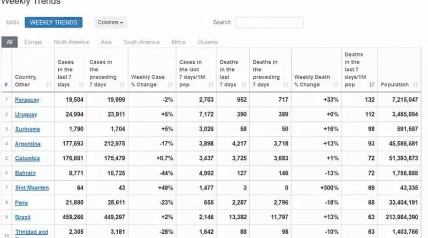
Task: Sort by Weekly Death % Change column
Action: (316, 80)
